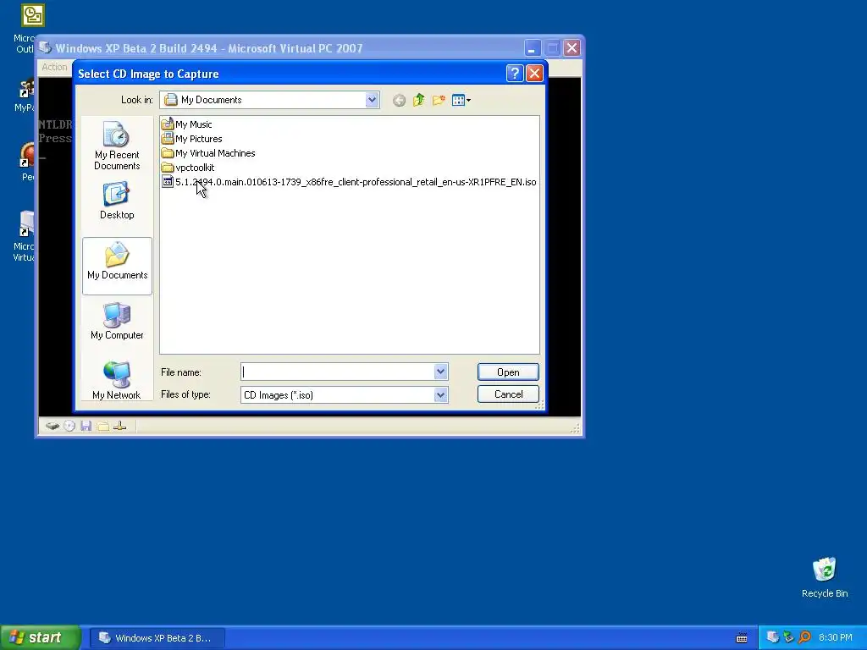Click the network adapter icon in Virtual PC status bar
Viewport: 867px width, 650px height.
(119, 426)
